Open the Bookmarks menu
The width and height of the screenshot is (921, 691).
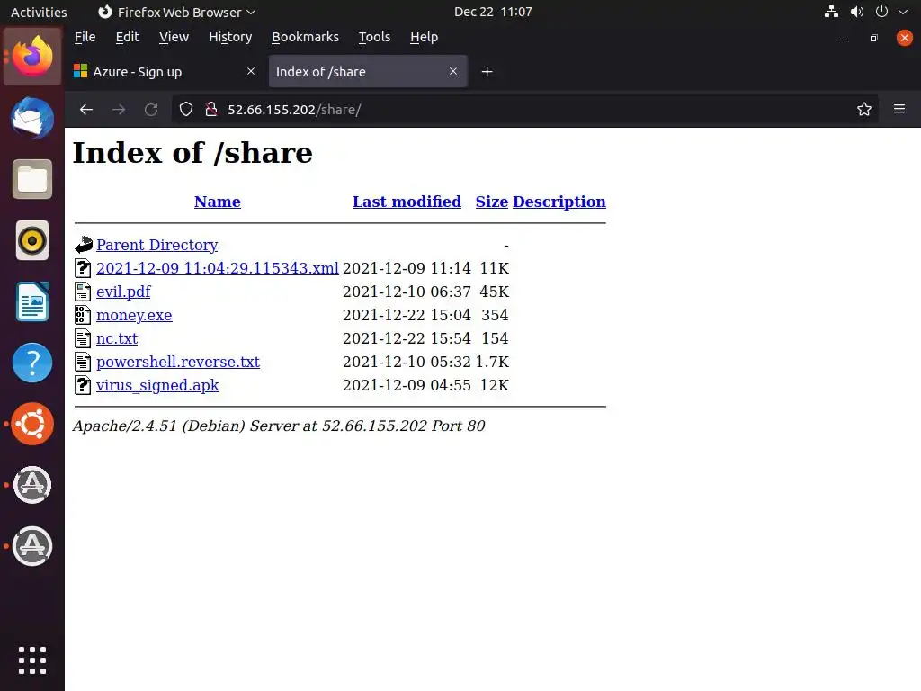306,37
